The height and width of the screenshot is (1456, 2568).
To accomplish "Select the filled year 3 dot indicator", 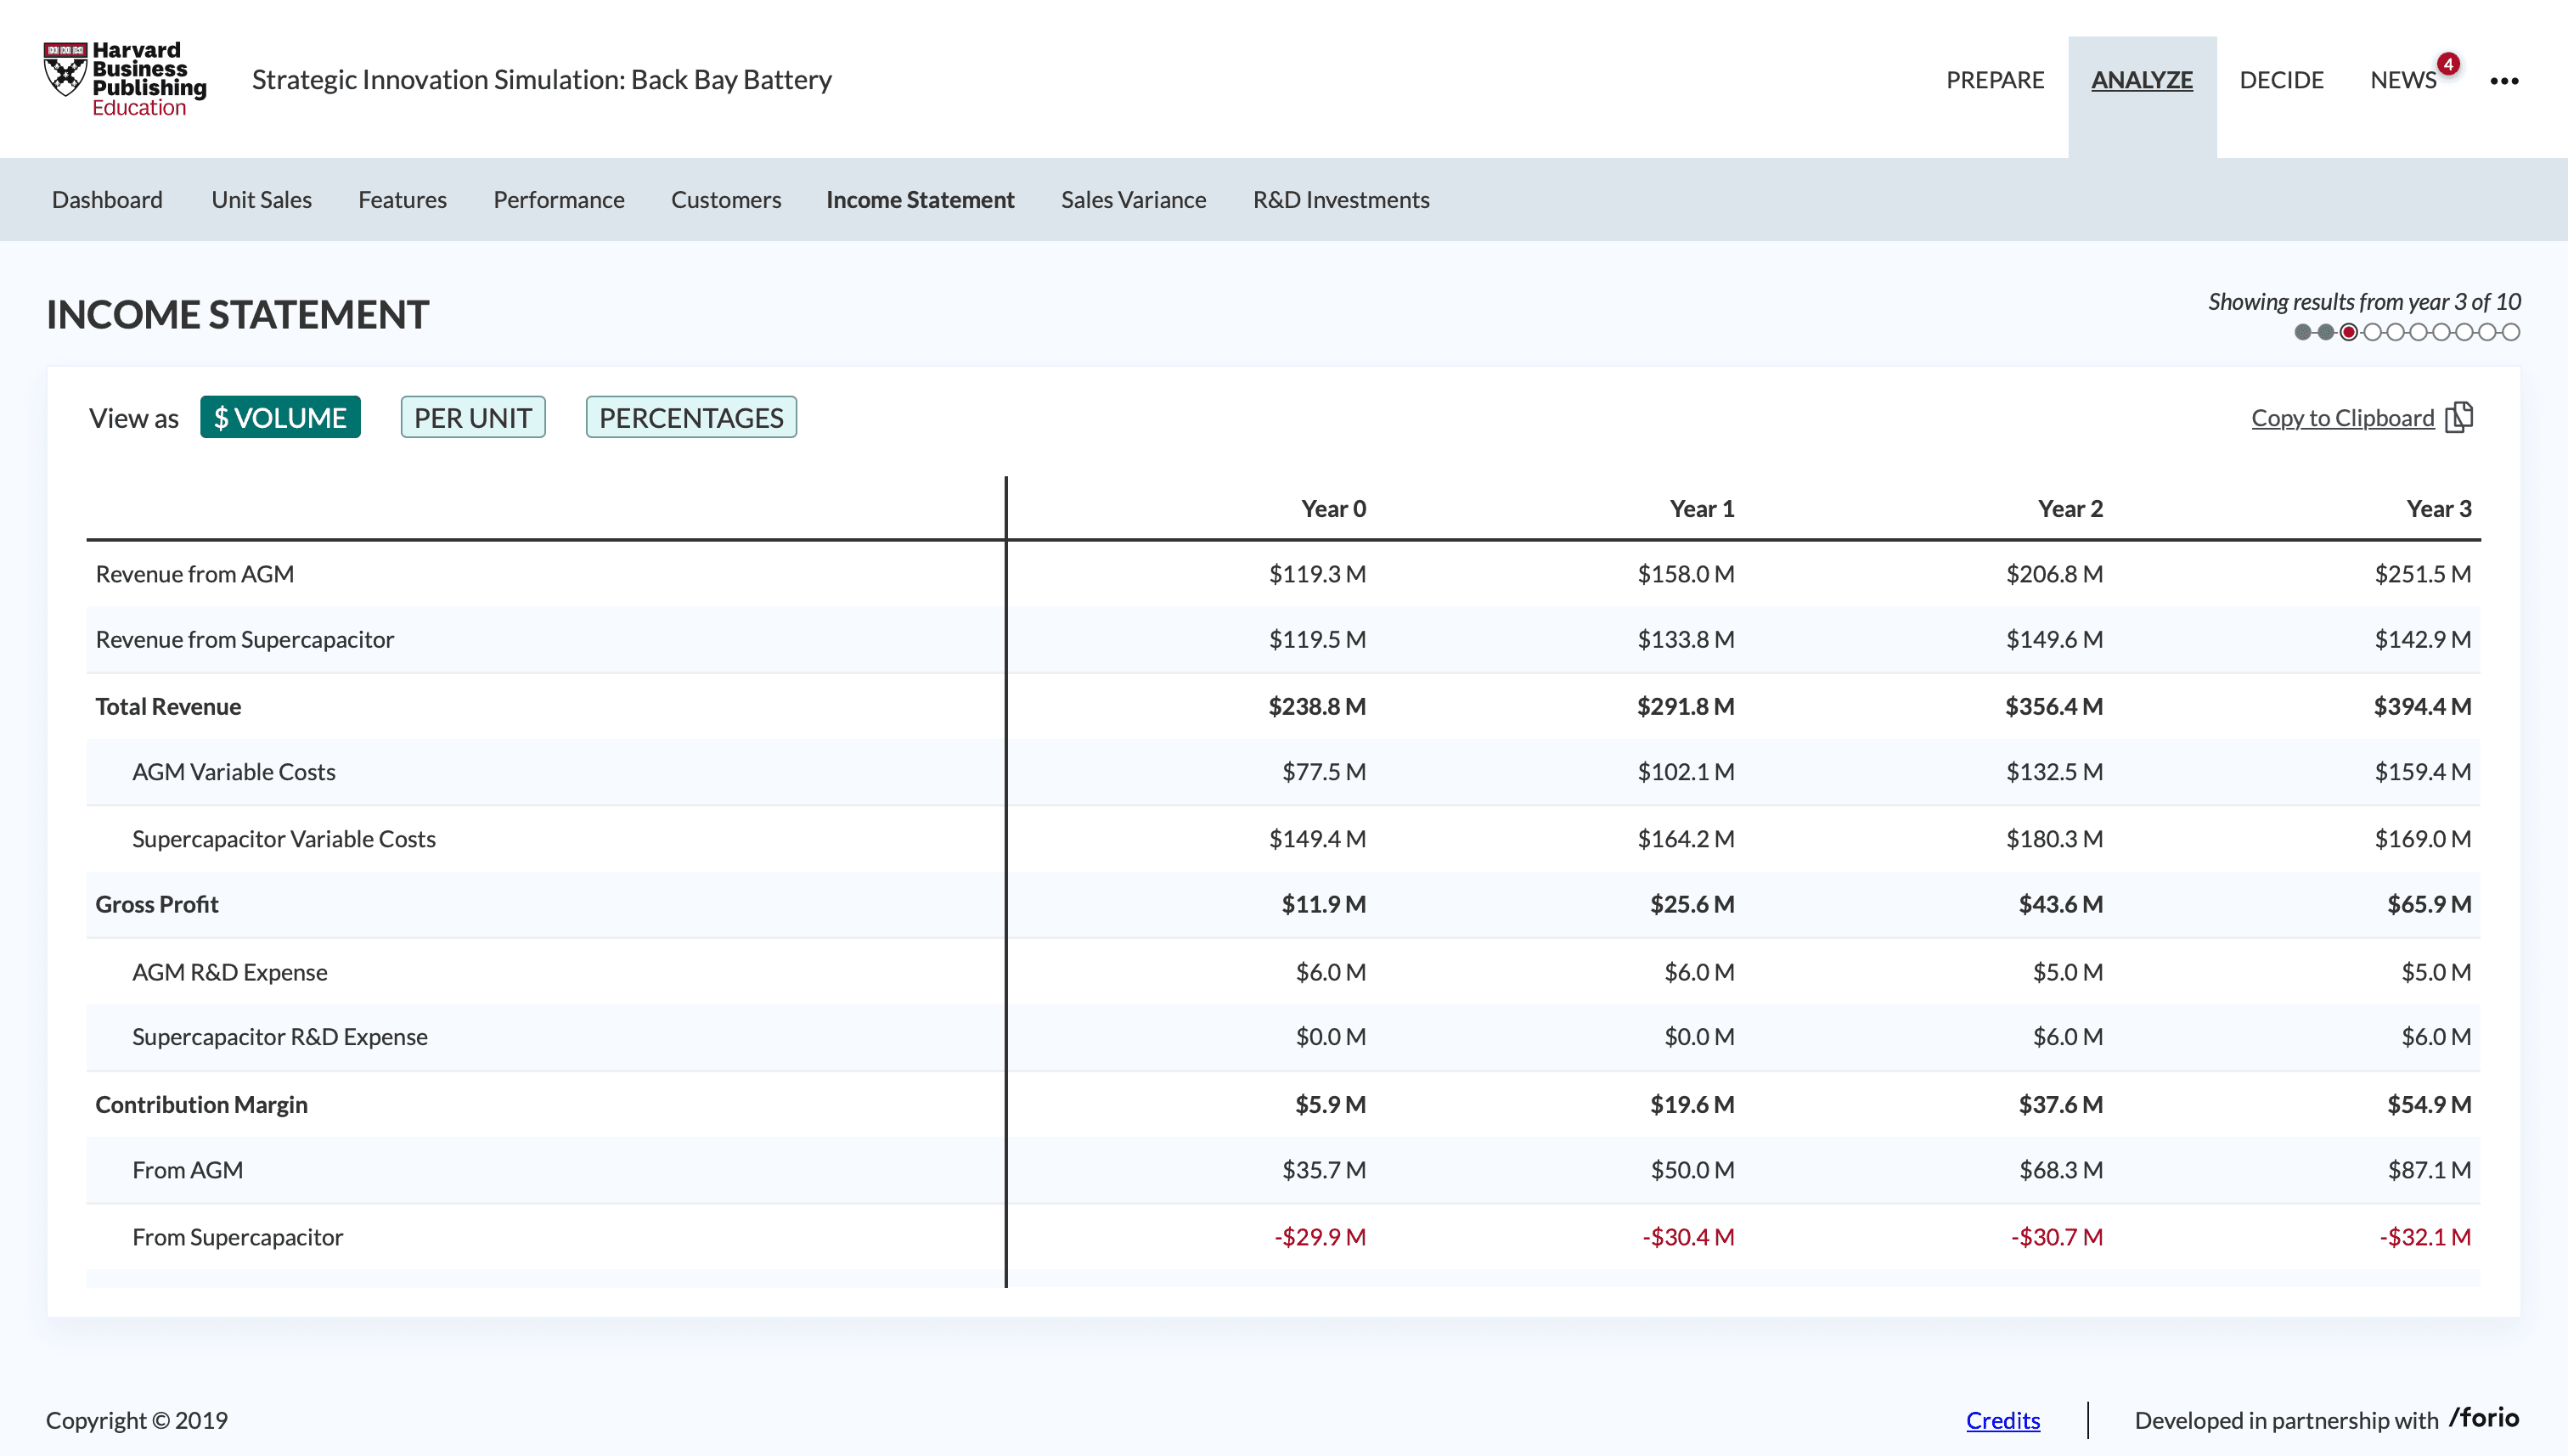I will [x=2350, y=331].
